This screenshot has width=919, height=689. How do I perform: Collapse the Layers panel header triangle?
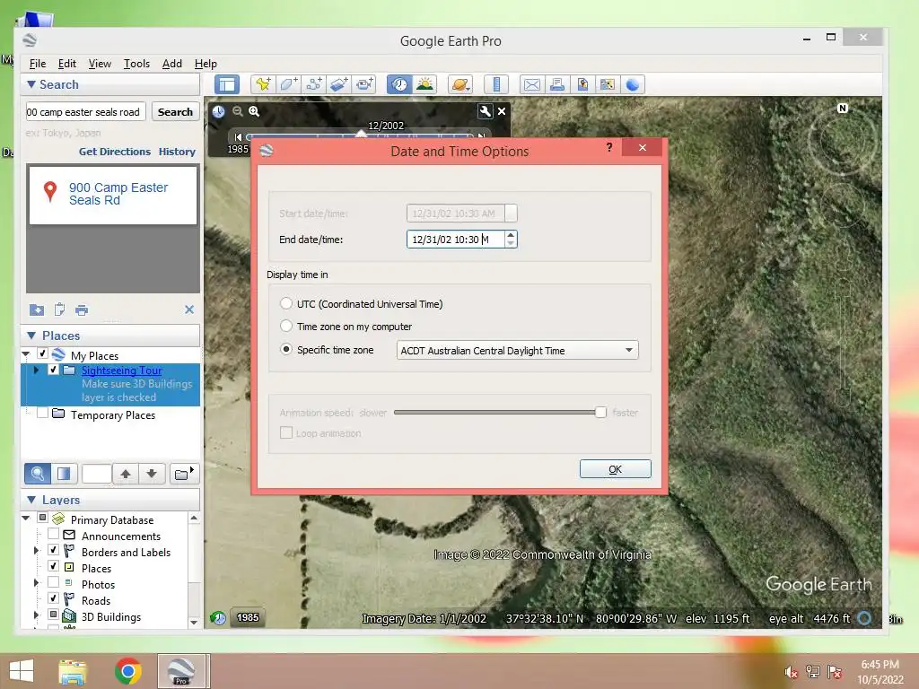[x=31, y=500]
